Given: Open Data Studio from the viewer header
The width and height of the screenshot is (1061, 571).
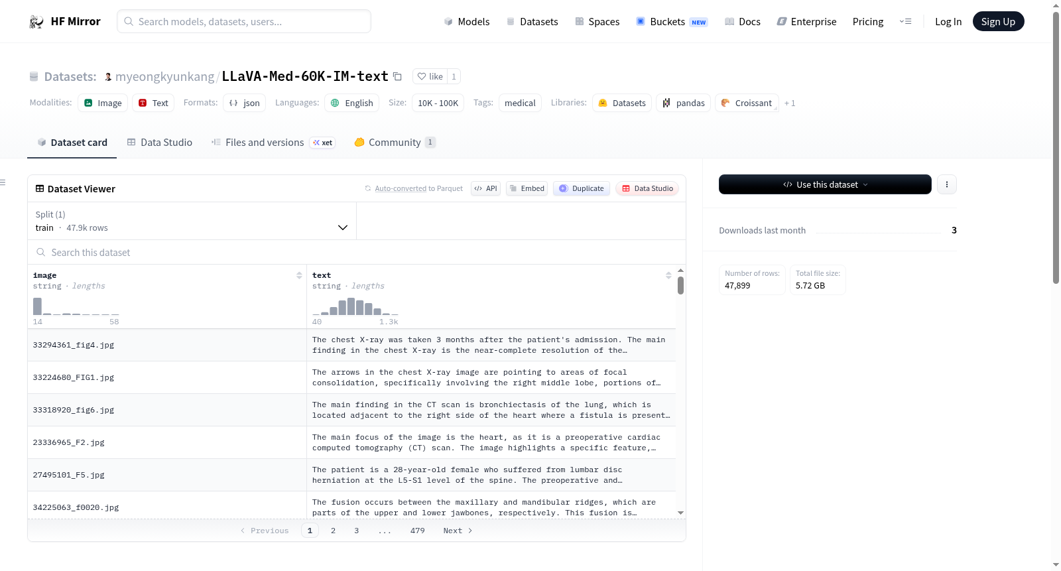Looking at the screenshot, I should [647, 188].
